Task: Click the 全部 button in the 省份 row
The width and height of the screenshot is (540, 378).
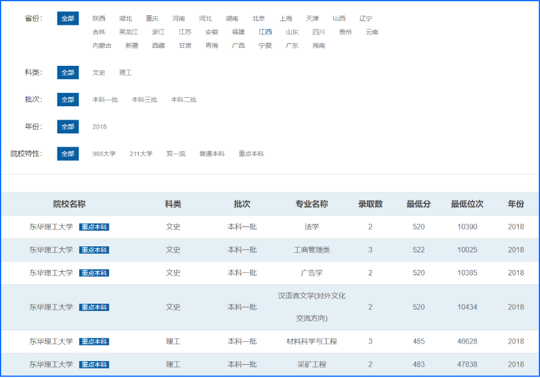Action: [67, 18]
